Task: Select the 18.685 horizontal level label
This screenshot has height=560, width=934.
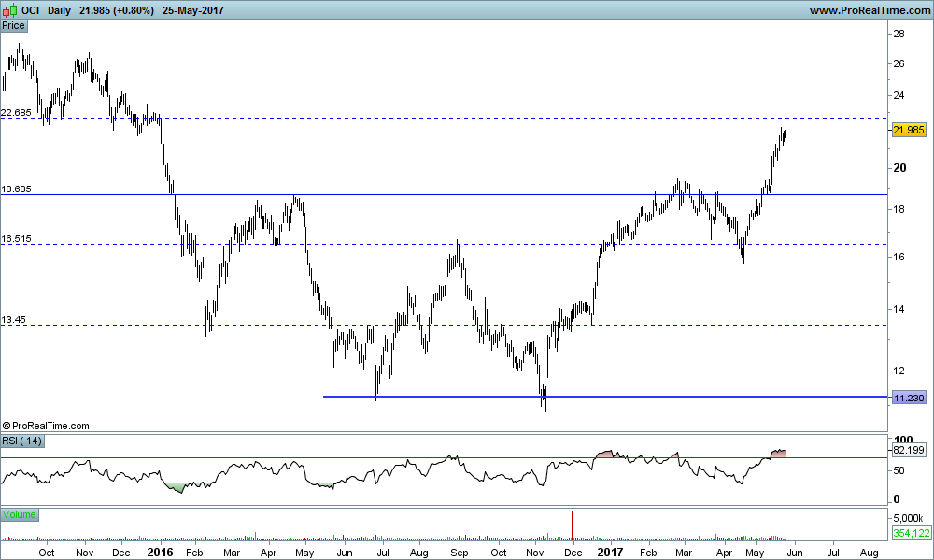Action: (x=16, y=189)
